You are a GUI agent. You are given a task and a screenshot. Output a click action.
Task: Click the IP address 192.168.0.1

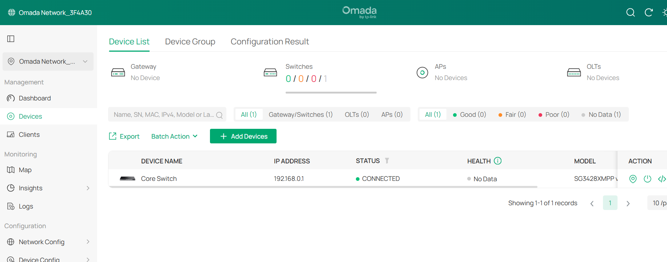tap(289, 179)
